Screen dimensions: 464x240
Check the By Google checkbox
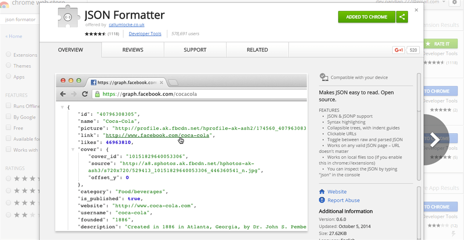pos(8,117)
